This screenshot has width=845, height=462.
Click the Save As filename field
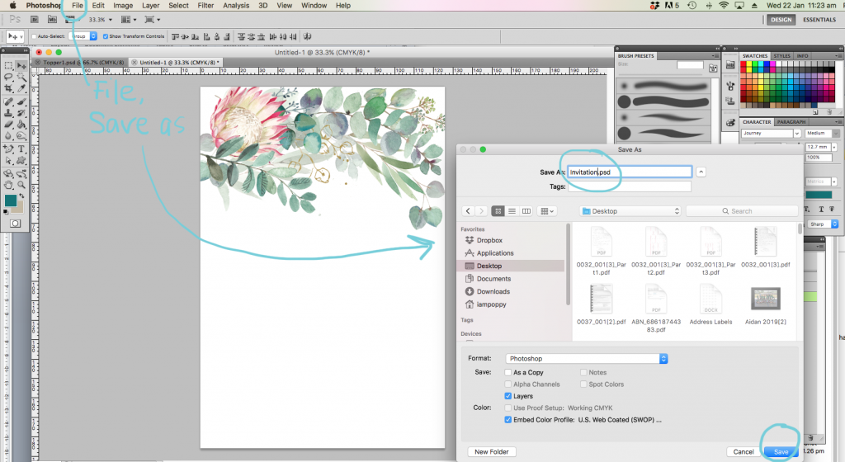click(630, 172)
